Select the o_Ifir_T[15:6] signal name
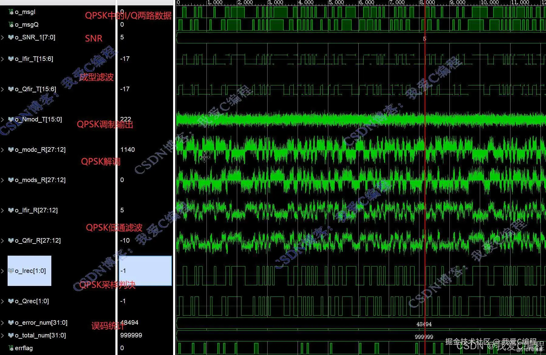The height and width of the screenshot is (355, 546). (34, 59)
